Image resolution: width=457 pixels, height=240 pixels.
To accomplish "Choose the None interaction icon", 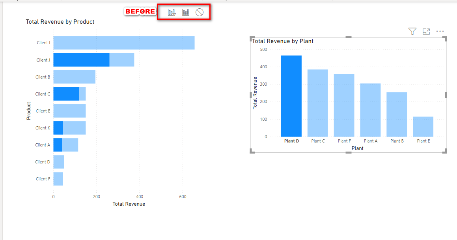I will 200,12.
